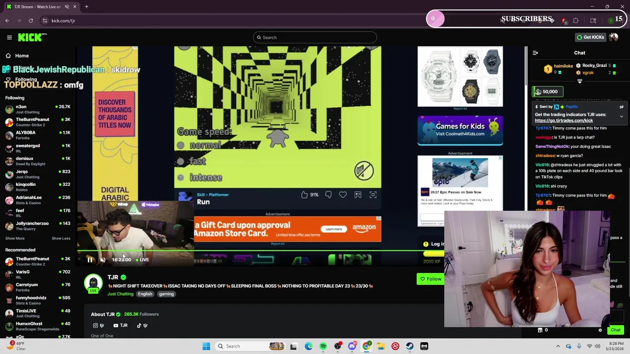Open TJR's YouTube link
The image size is (630, 354).
(121, 325)
